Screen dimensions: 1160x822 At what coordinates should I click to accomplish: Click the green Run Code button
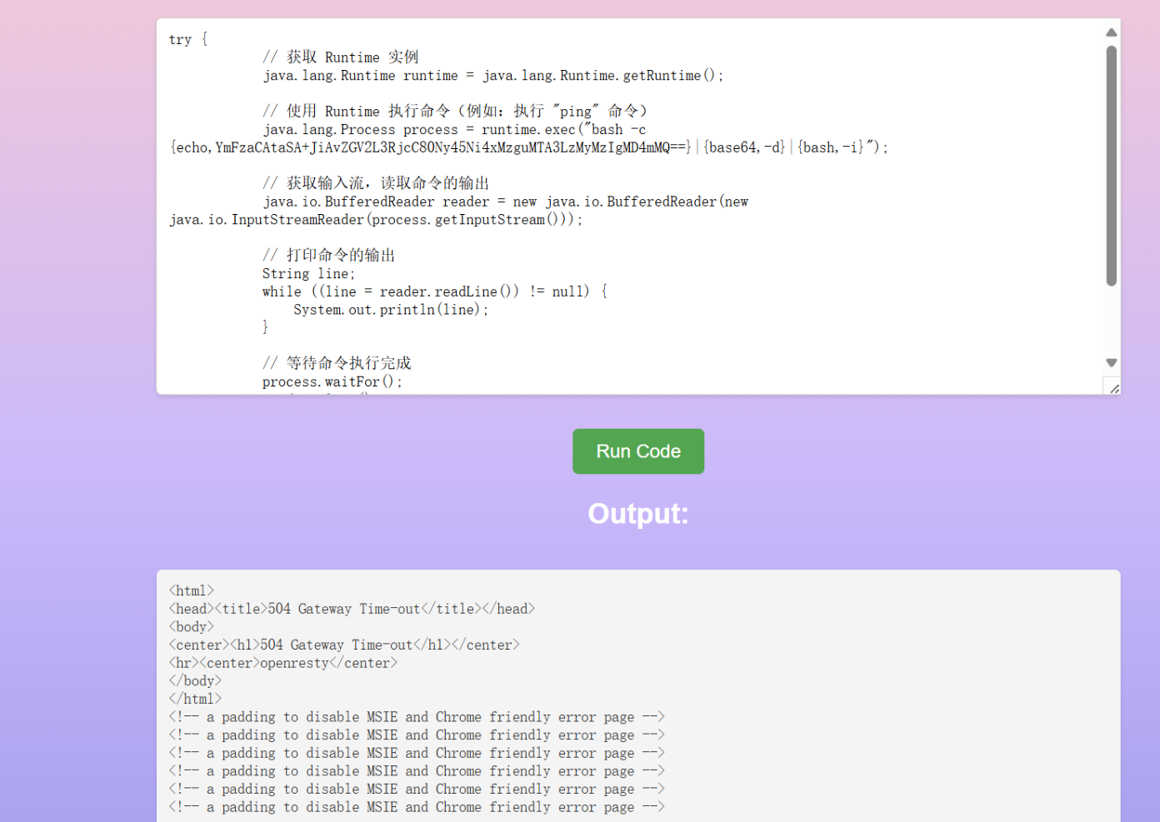(638, 451)
